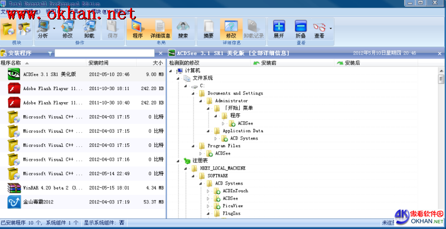Select Adobe Flash Player installed at 18:11
446x229 pixels.
click(83, 88)
